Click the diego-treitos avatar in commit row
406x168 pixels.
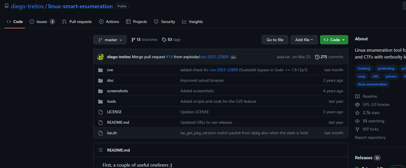coord(100,57)
